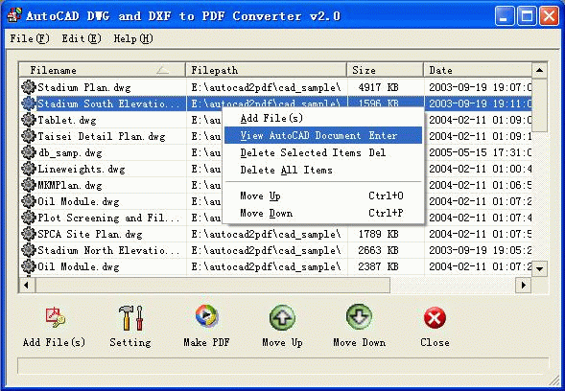Click the 1789 KB size cell
The height and width of the screenshot is (391, 565).
tap(378, 234)
